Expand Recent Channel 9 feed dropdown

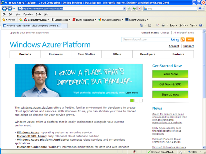click(x=148, y=20)
